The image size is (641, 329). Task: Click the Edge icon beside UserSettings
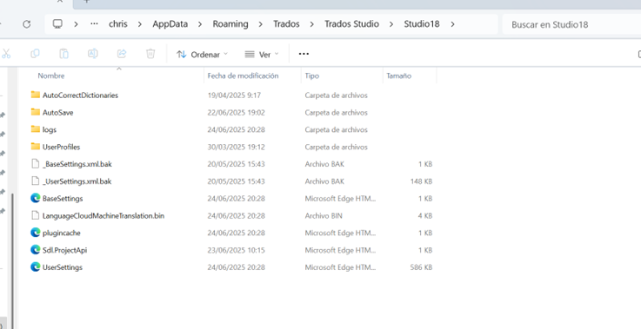36,267
